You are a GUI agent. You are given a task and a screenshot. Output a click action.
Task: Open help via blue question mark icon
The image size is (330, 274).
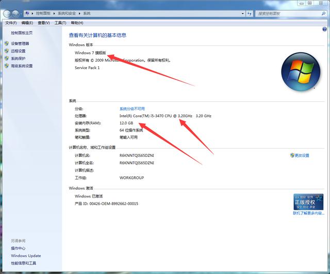coord(324,30)
